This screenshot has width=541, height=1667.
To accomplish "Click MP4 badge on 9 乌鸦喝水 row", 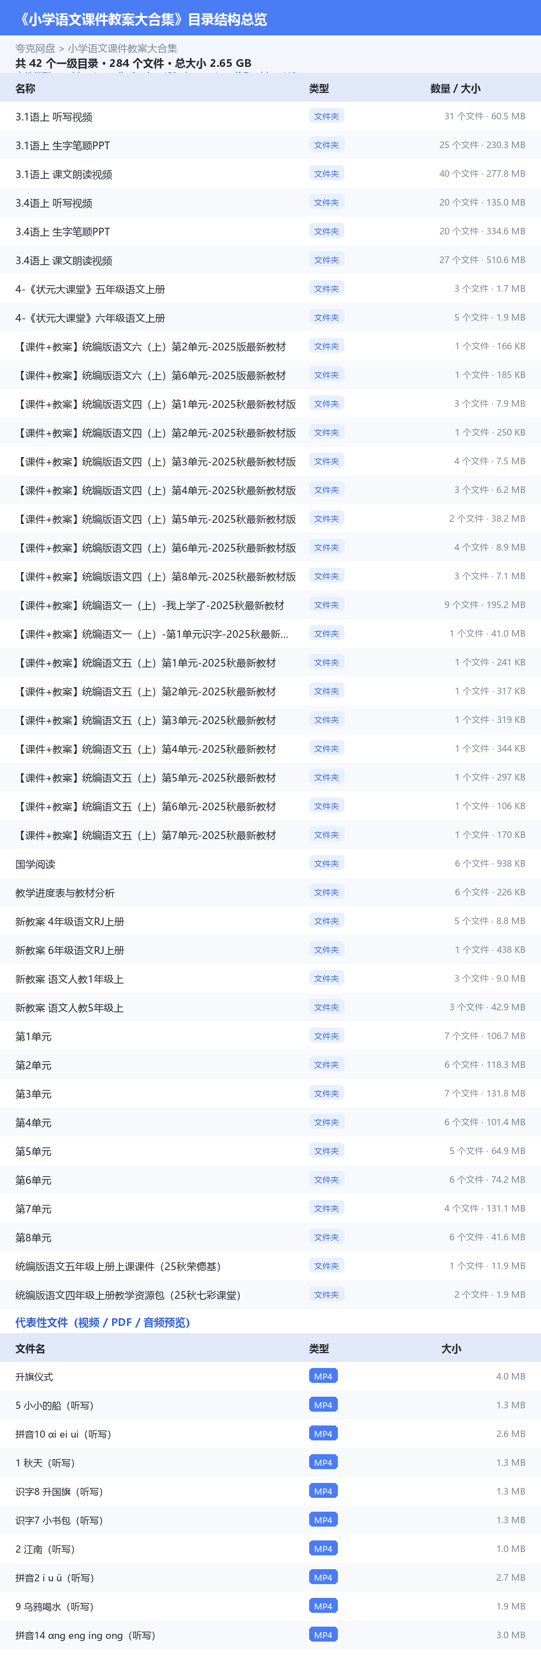I will [323, 1606].
